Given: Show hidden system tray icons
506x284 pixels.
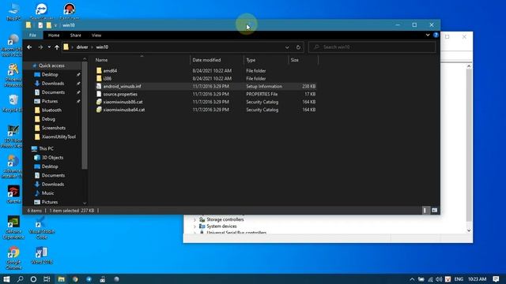Looking at the screenshot, I should [412, 279].
